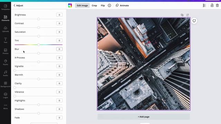Click the Shadows value field
This screenshot has height=124, width=221.
(59, 109)
